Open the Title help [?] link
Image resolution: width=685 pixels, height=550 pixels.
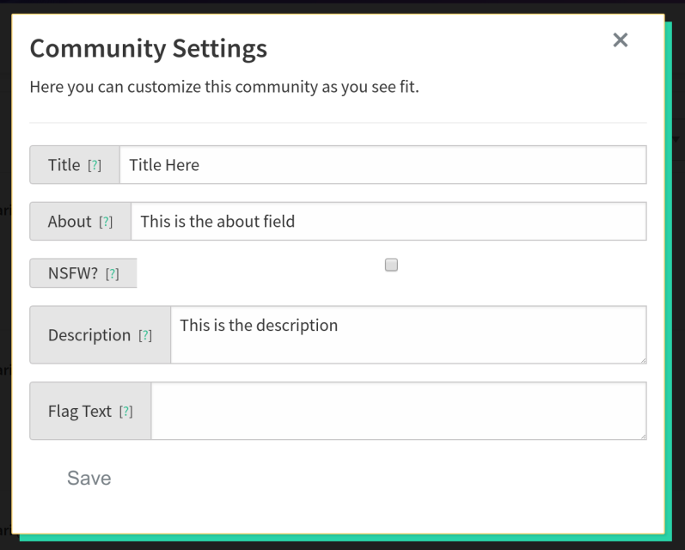[x=95, y=166]
